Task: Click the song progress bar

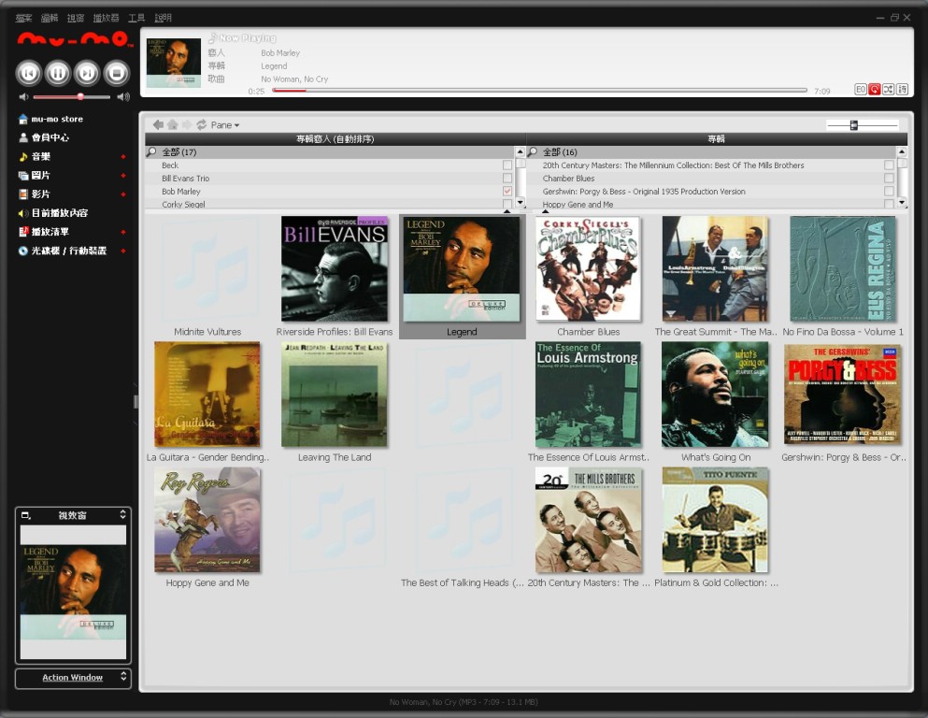Action: coord(539,91)
